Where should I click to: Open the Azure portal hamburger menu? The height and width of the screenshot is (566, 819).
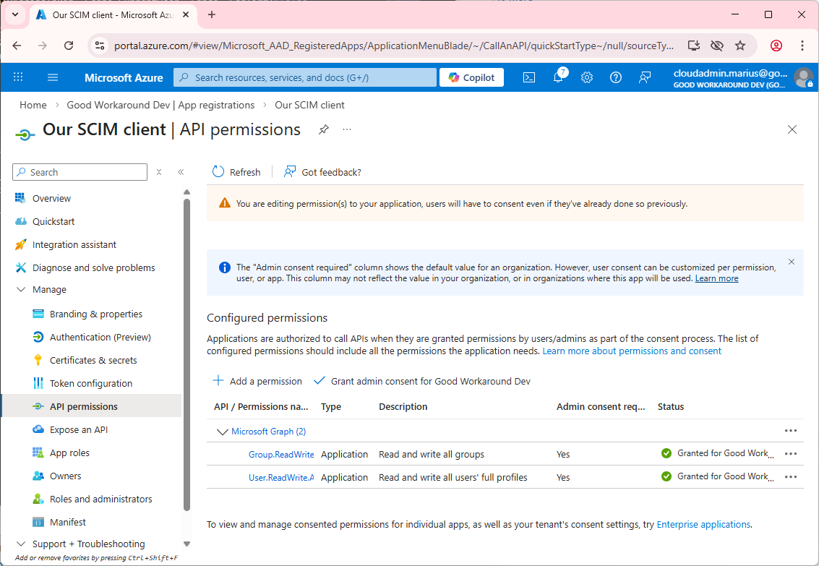53,77
